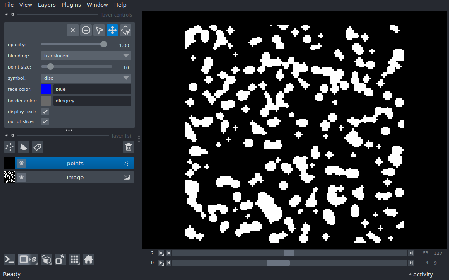Float the layer list dock
The width and height of the screenshot is (449, 280).
point(12,135)
